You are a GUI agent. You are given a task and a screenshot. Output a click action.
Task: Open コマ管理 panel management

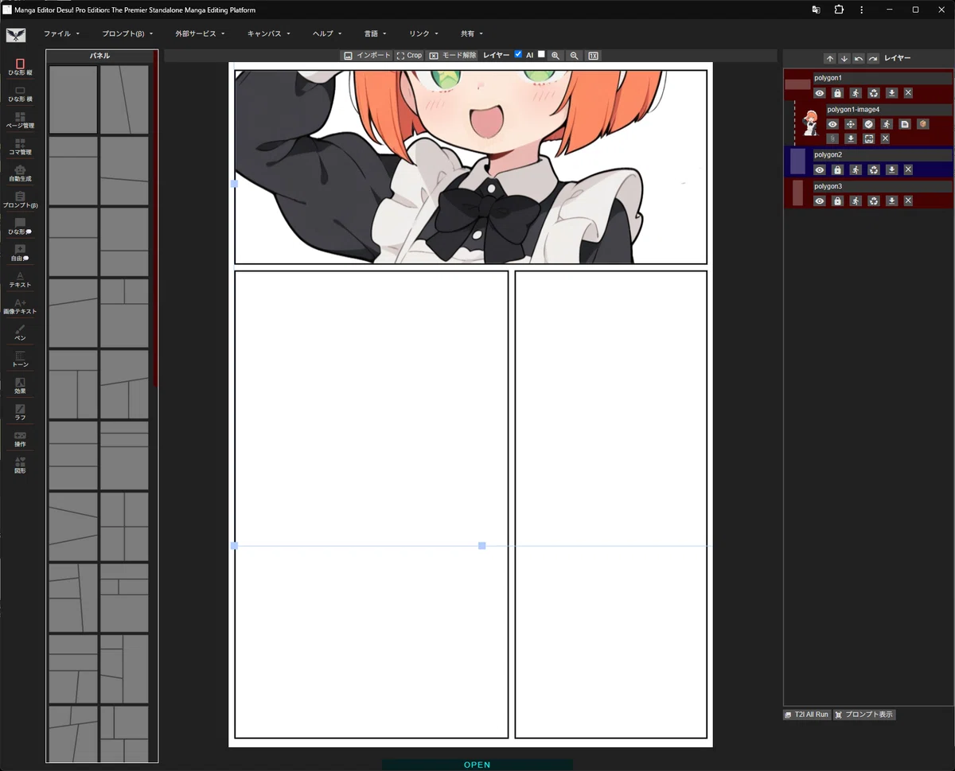(x=20, y=146)
